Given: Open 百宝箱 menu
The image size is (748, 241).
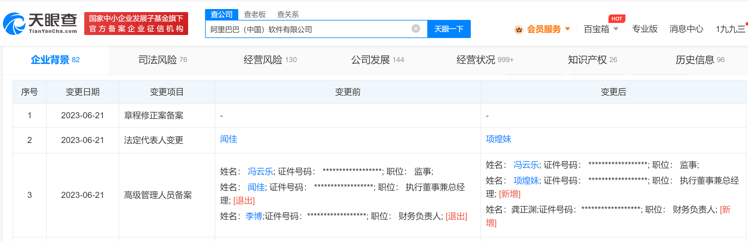Looking at the screenshot, I should tap(596, 29).
